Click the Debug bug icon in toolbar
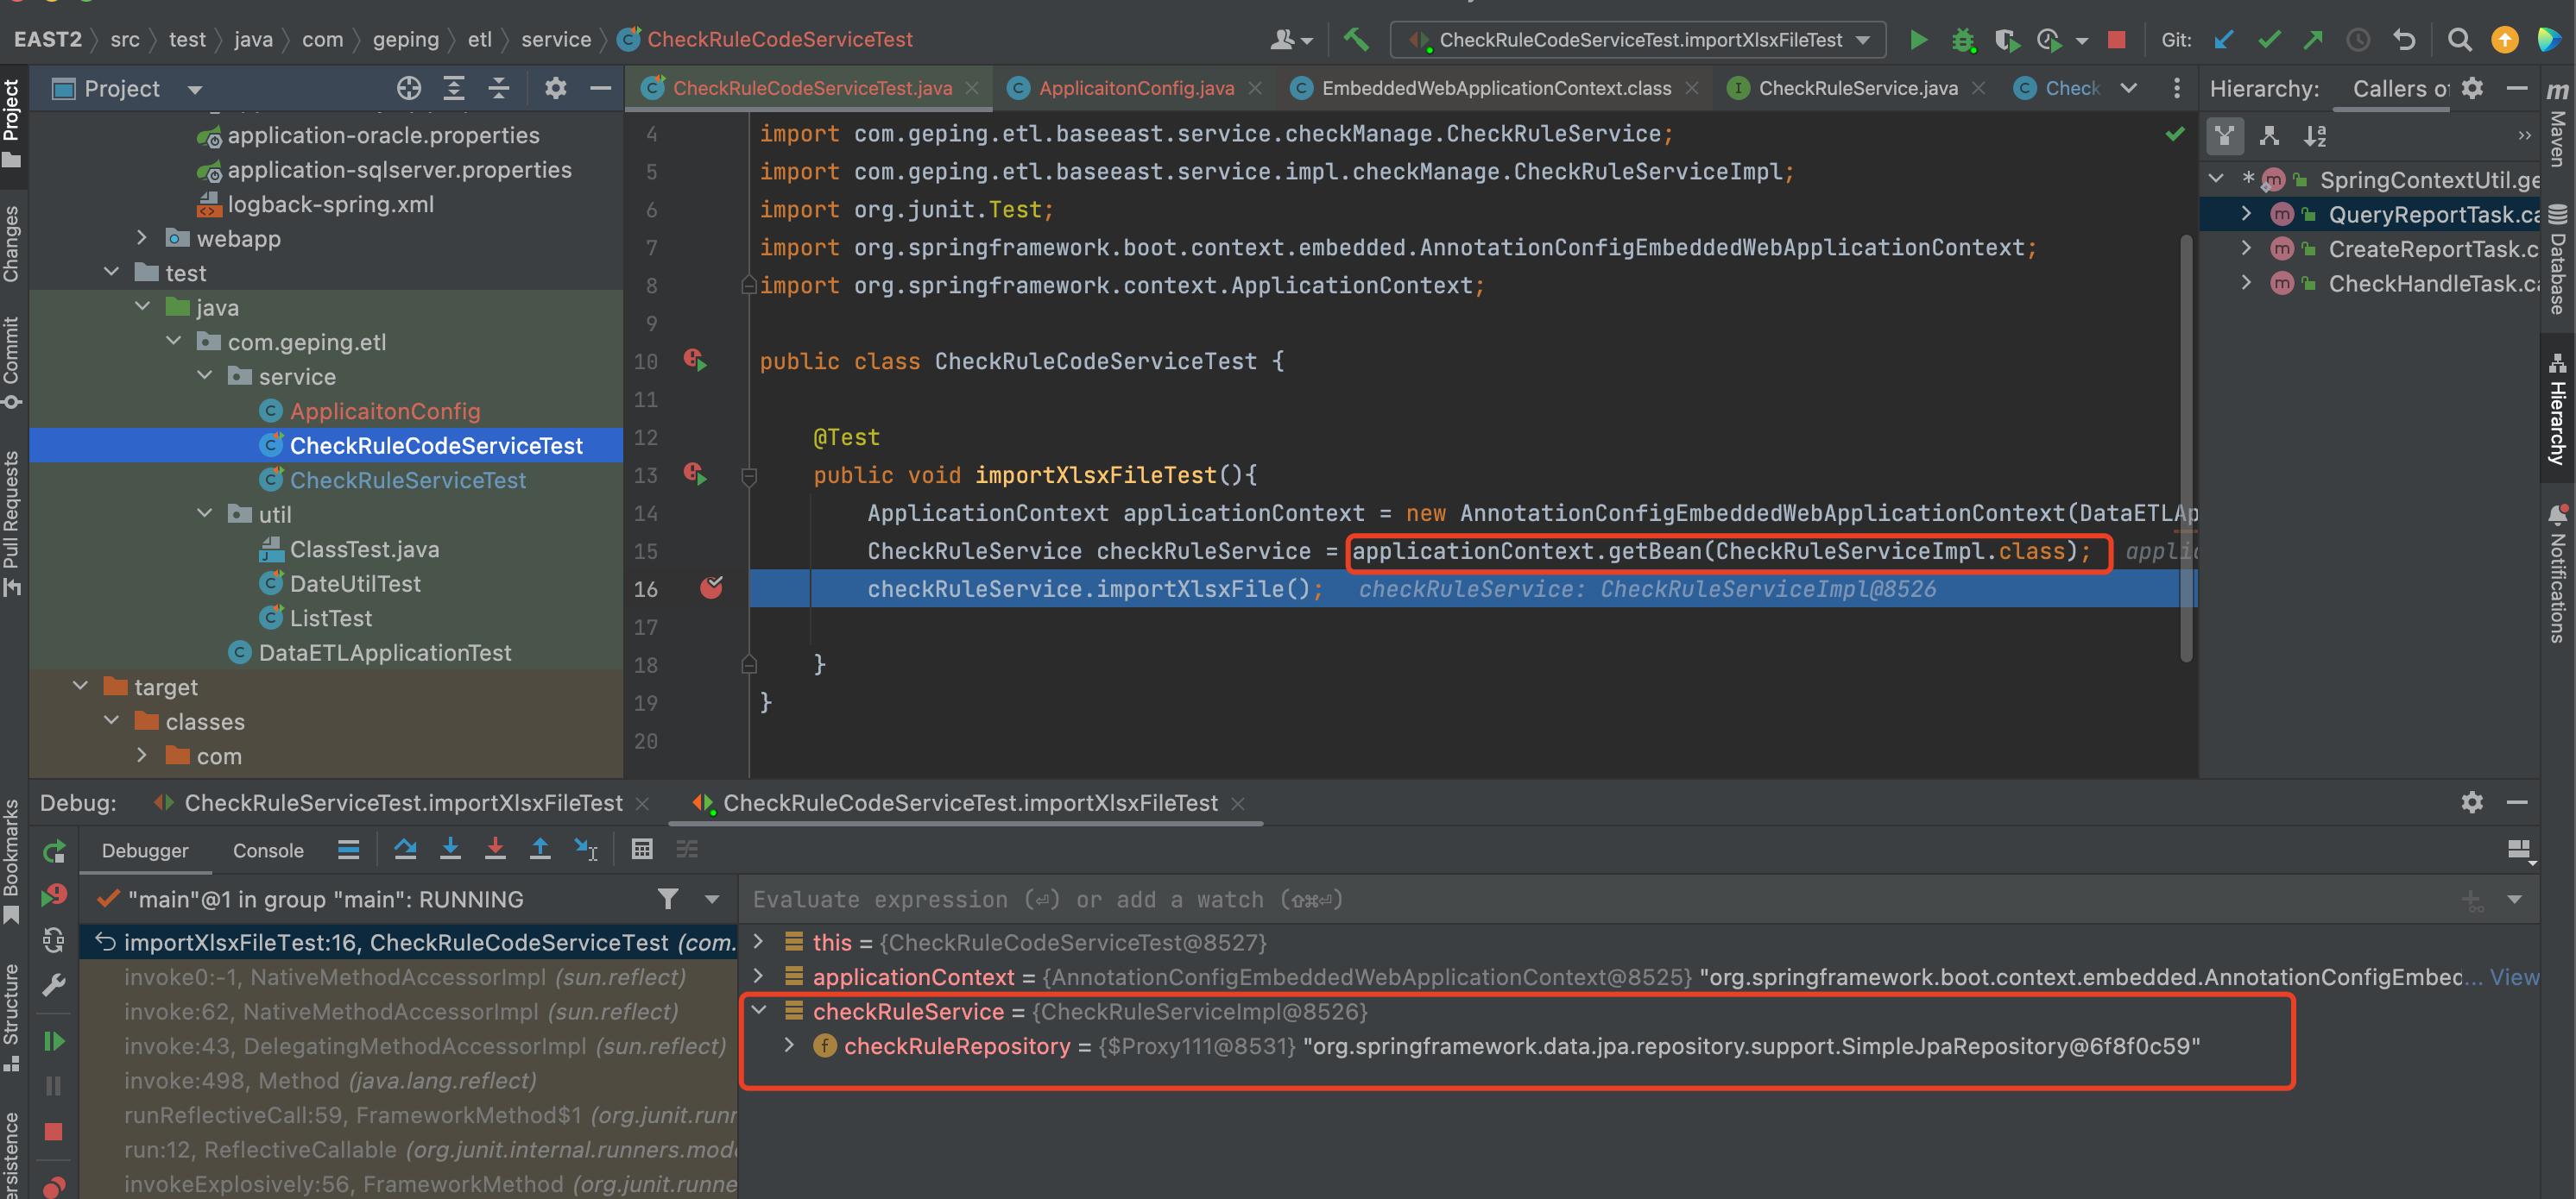2576x1199 pixels. pos(1963,40)
